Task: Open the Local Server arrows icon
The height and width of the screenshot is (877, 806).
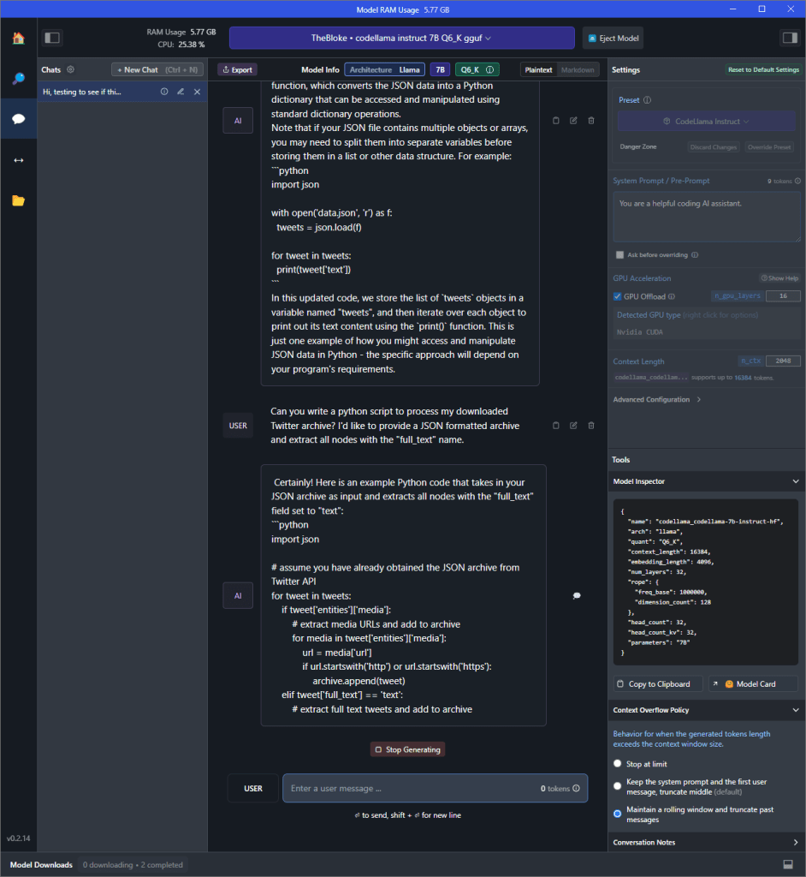Action: (x=18, y=160)
